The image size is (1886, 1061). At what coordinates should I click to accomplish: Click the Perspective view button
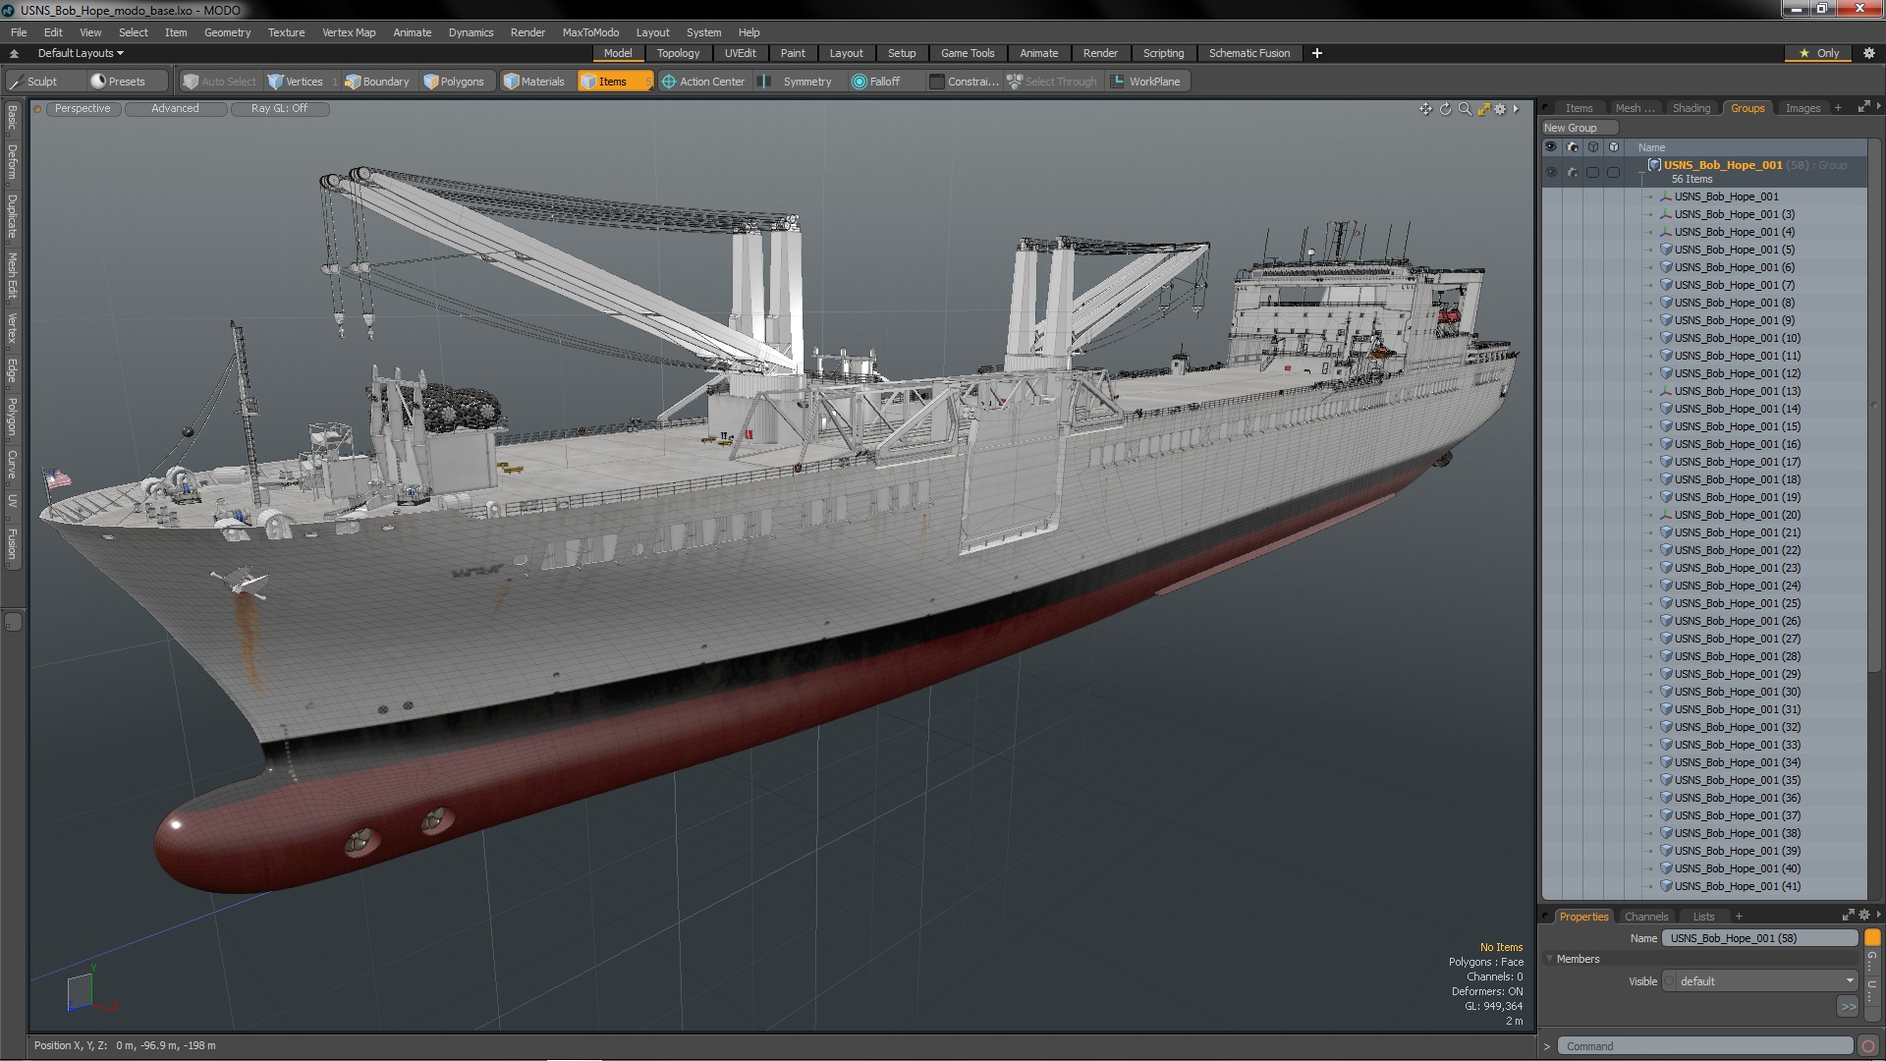(83, 108)
